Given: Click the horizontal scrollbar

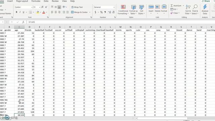Looking at the screenshot, I should 162,118.
